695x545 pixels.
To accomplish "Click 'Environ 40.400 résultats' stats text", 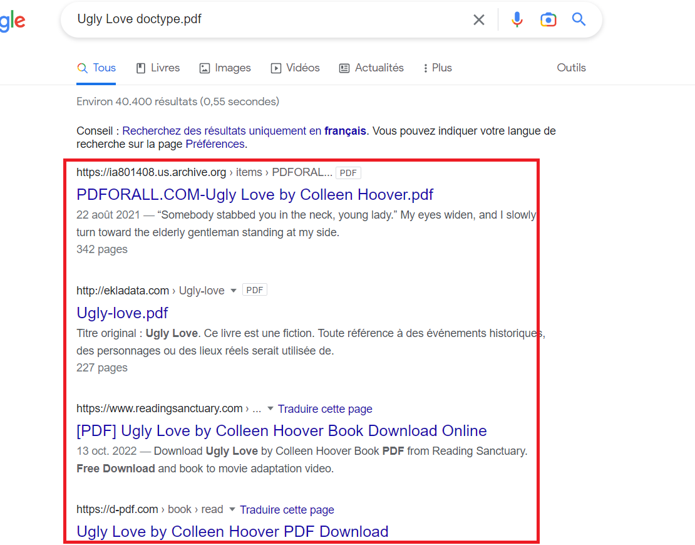I will 178,101.
